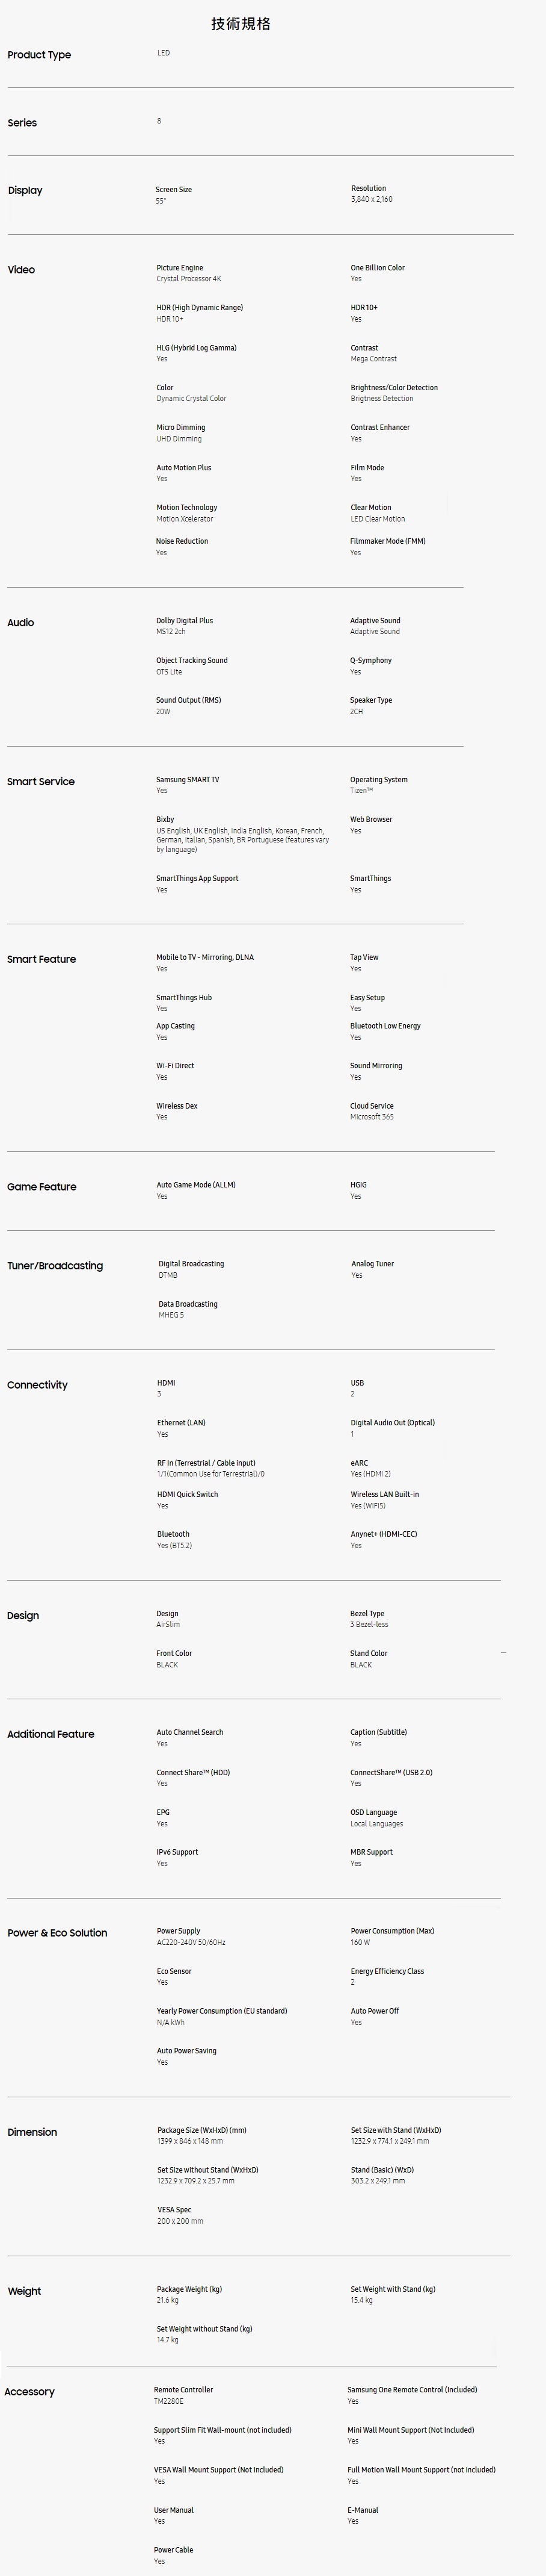Click the 技術規格 page title
The width and height of the screenshot is (546, 2576).
(x=241, y=23)
